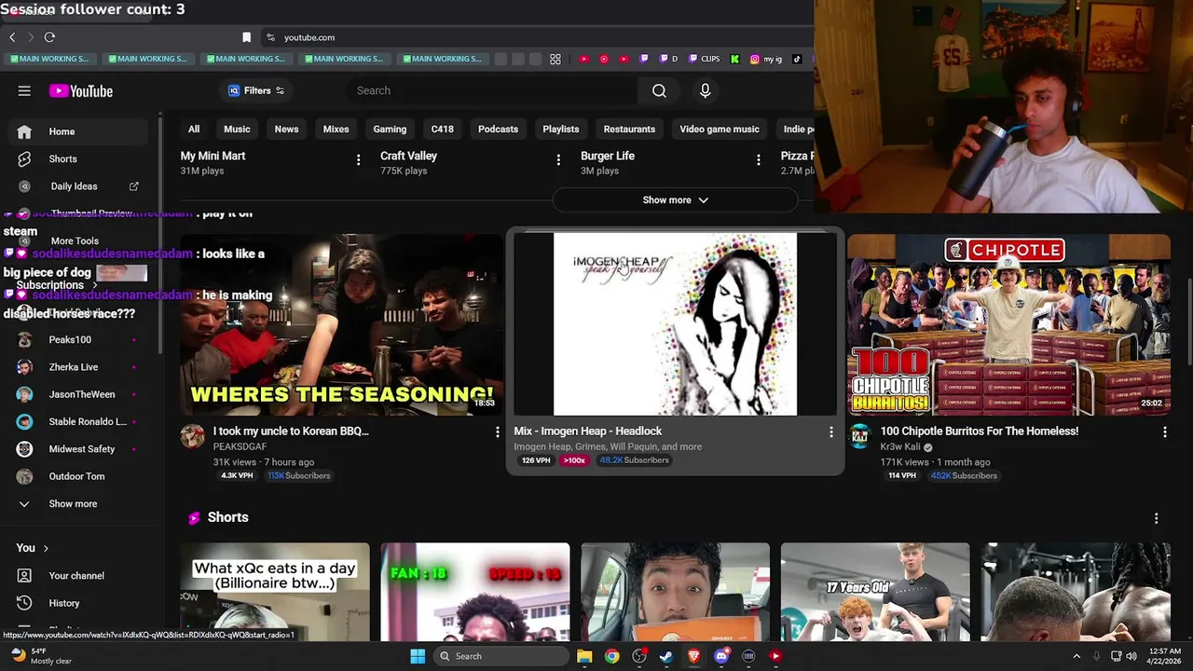The height and width of the screenshot is (671, 1193).
Task: Select the Music filter chip
Action: pos(237,130)
